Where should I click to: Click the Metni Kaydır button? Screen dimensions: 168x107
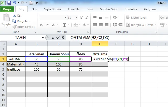[138, 18]
